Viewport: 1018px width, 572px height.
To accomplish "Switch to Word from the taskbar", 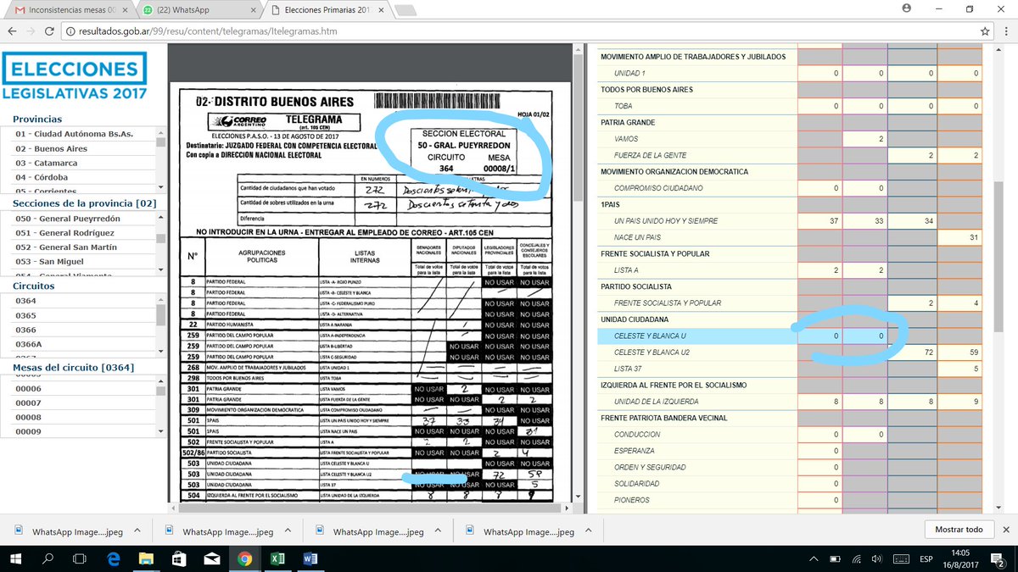I will [x=309, y=558].
